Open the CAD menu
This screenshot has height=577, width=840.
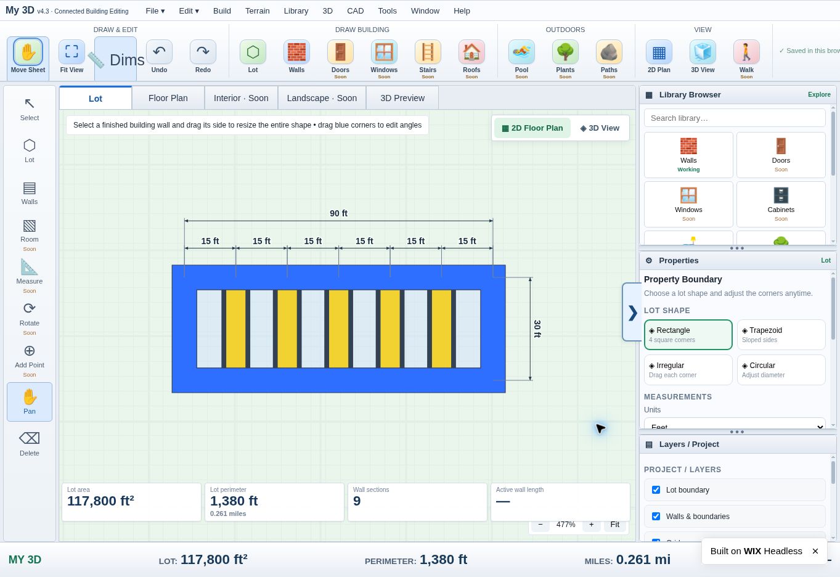coord(356,10)
